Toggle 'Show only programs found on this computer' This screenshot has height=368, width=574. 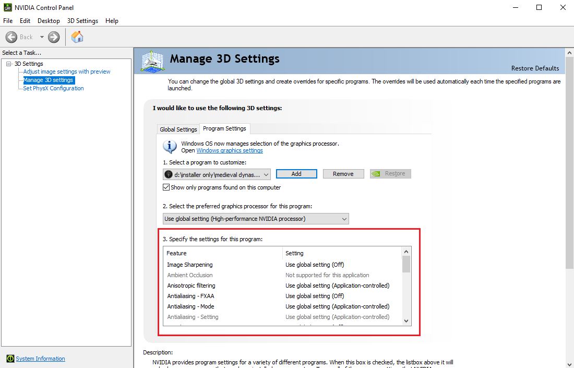tap(166, 187)
